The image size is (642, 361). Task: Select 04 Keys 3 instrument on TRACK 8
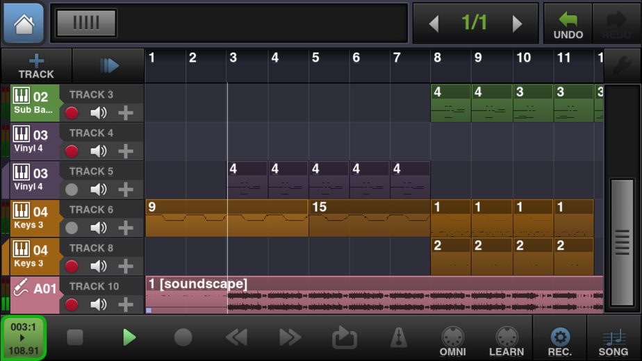[35, 256]
